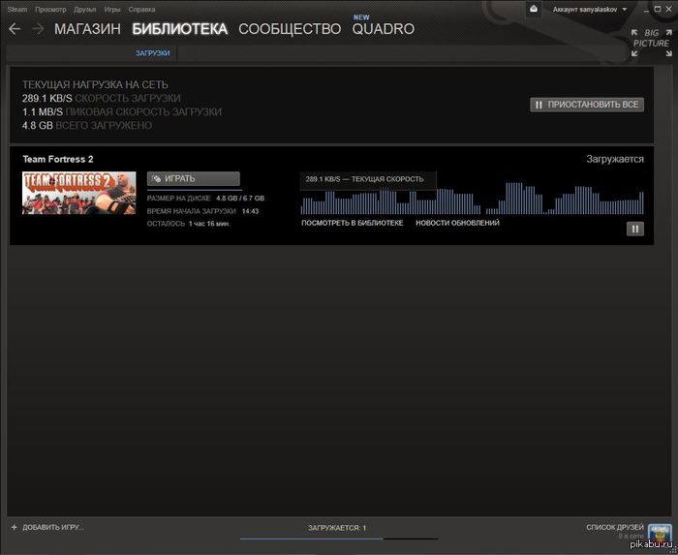Click the ЗАГРУЖАЕТСЯ: 1 status
The image size is (678, 555).
[x=337, y=528]
